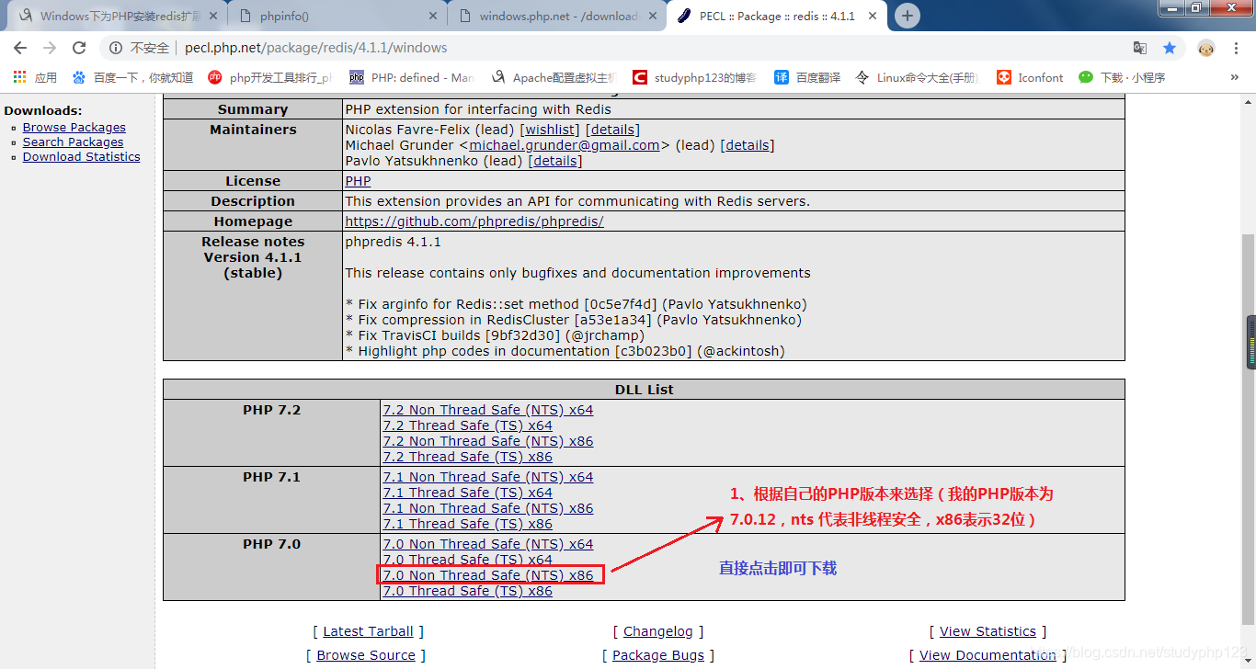1256x669 pixels.
Task: Close the Windows下为PHP安装redis tab
Action: pos(213,16)
